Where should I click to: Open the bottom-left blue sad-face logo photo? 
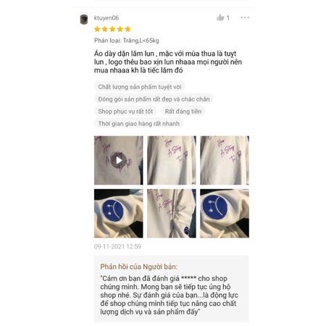pyautogui.click(x=119, y=214)
